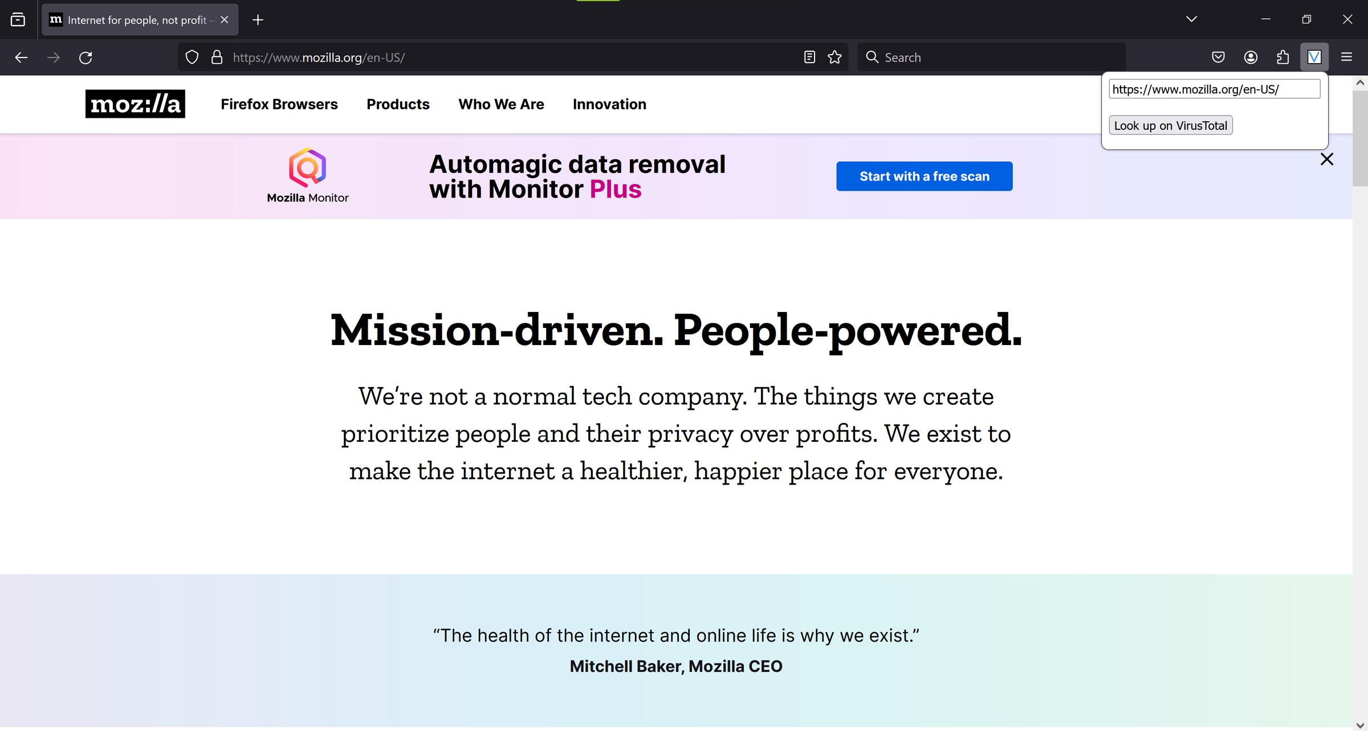Click the Save to Pocket icon

click(x=1218, y=58)
